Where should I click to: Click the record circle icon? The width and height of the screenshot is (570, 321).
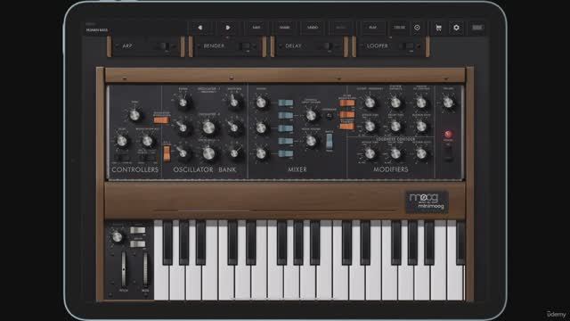pos(417,28)
